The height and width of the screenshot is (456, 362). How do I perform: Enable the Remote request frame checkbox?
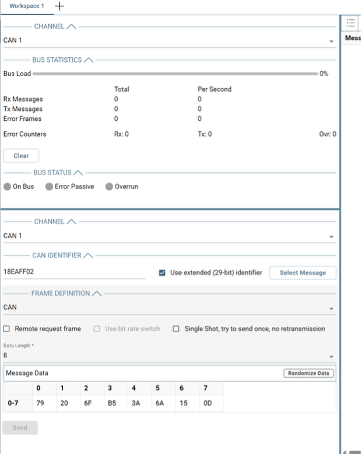7,329
